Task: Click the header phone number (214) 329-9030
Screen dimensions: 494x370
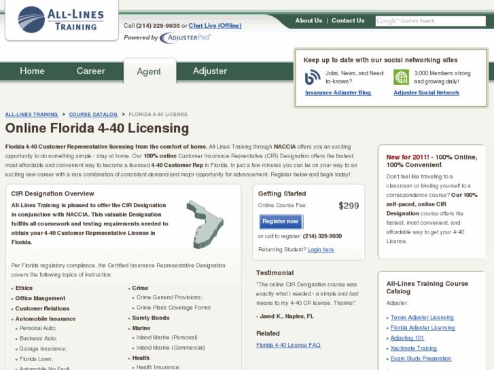Action: [158, 26]
